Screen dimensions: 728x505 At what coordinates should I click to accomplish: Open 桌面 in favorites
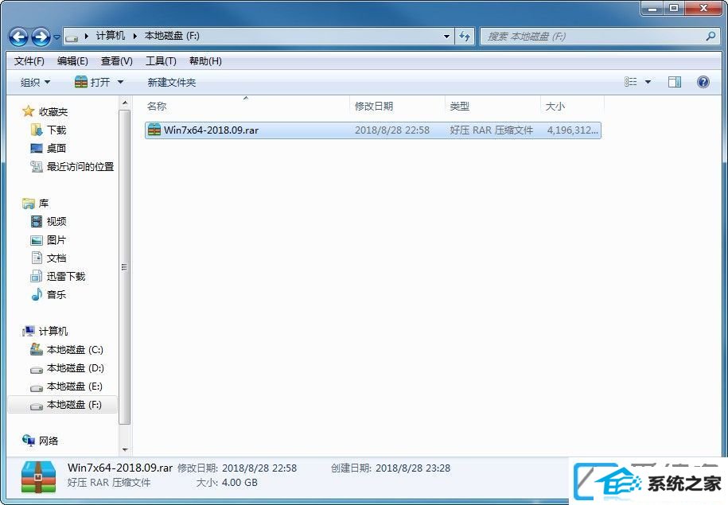click(x=56, y=148)
